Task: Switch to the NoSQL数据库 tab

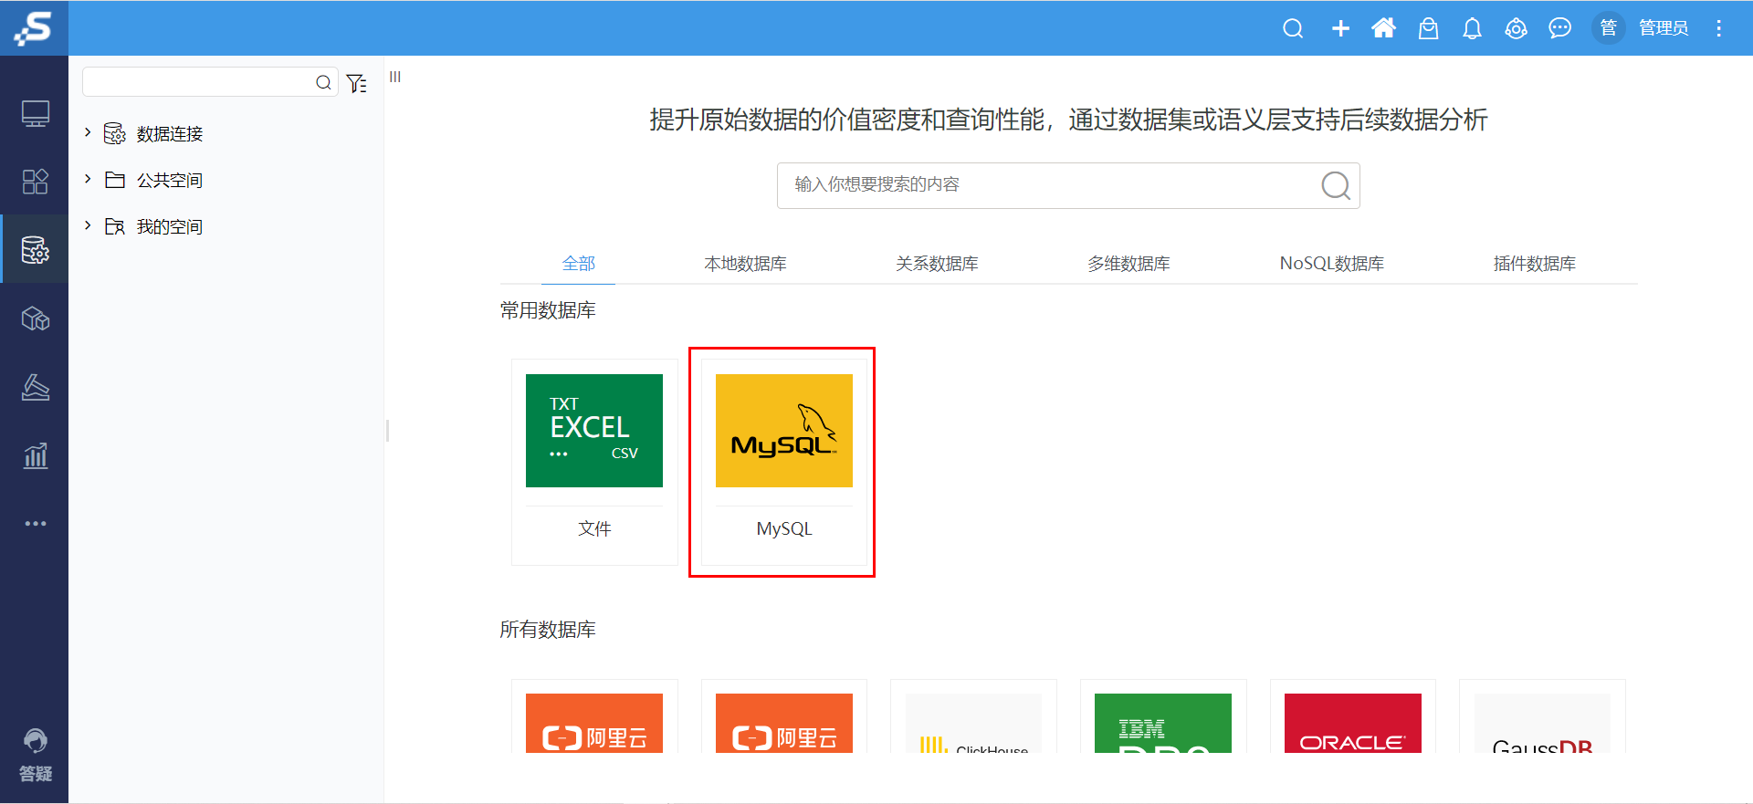Action: pyautogui.click(x=1331, y=264)
